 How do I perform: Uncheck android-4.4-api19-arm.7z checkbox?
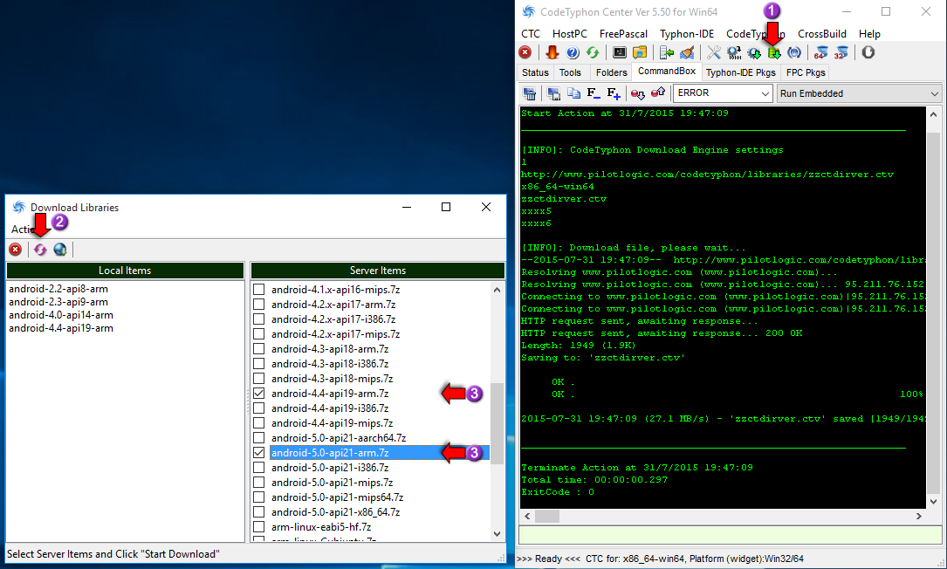pyautogui.click(x=259, y=394)
